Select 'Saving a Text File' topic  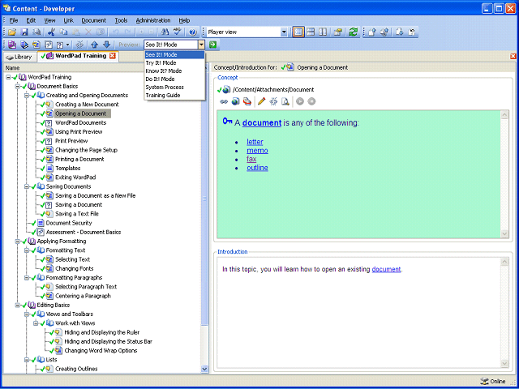click(77, 214)
